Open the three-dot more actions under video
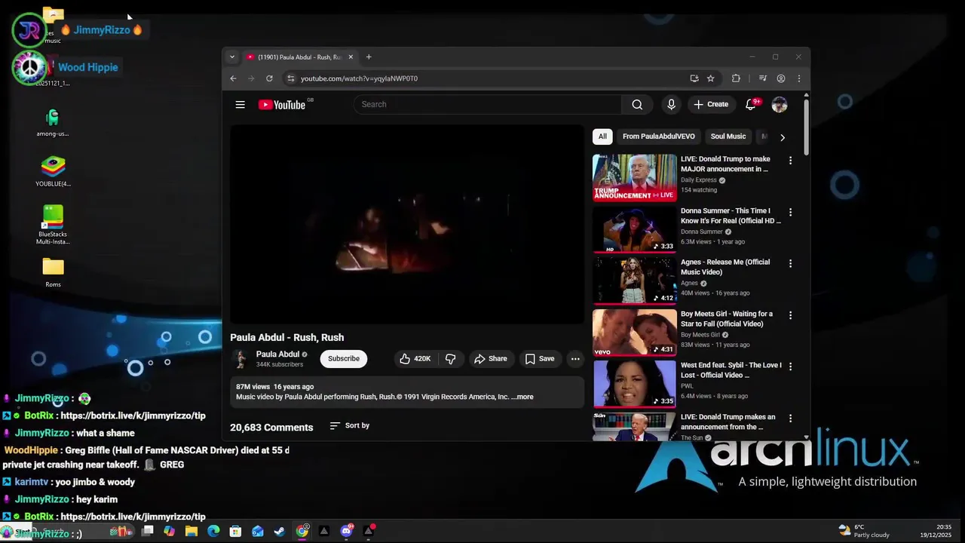This screenshot has width=965, height=543. [575, 359]
